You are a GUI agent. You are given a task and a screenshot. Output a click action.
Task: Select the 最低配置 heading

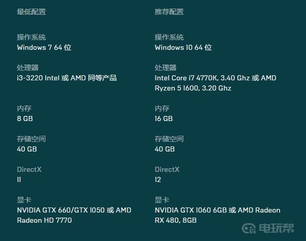[32, 12]
